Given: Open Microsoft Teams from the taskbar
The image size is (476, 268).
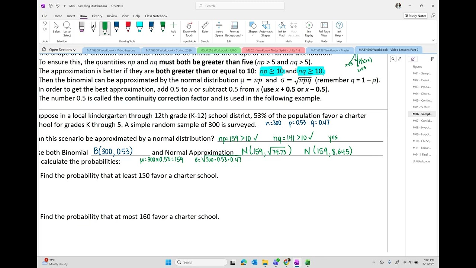Looking at the screenshot, I should click(276, 262).
